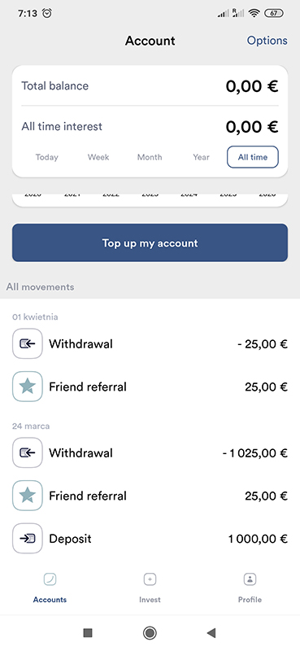
Task: Select the All time period filter
Action: (253, 157)
